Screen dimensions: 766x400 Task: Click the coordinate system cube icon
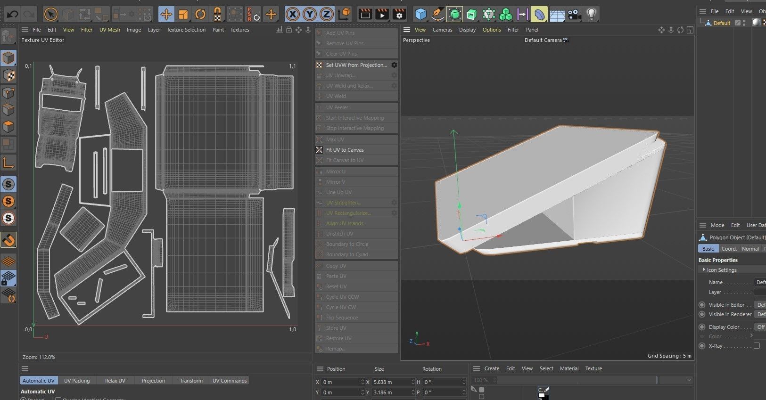click(345, 14)
